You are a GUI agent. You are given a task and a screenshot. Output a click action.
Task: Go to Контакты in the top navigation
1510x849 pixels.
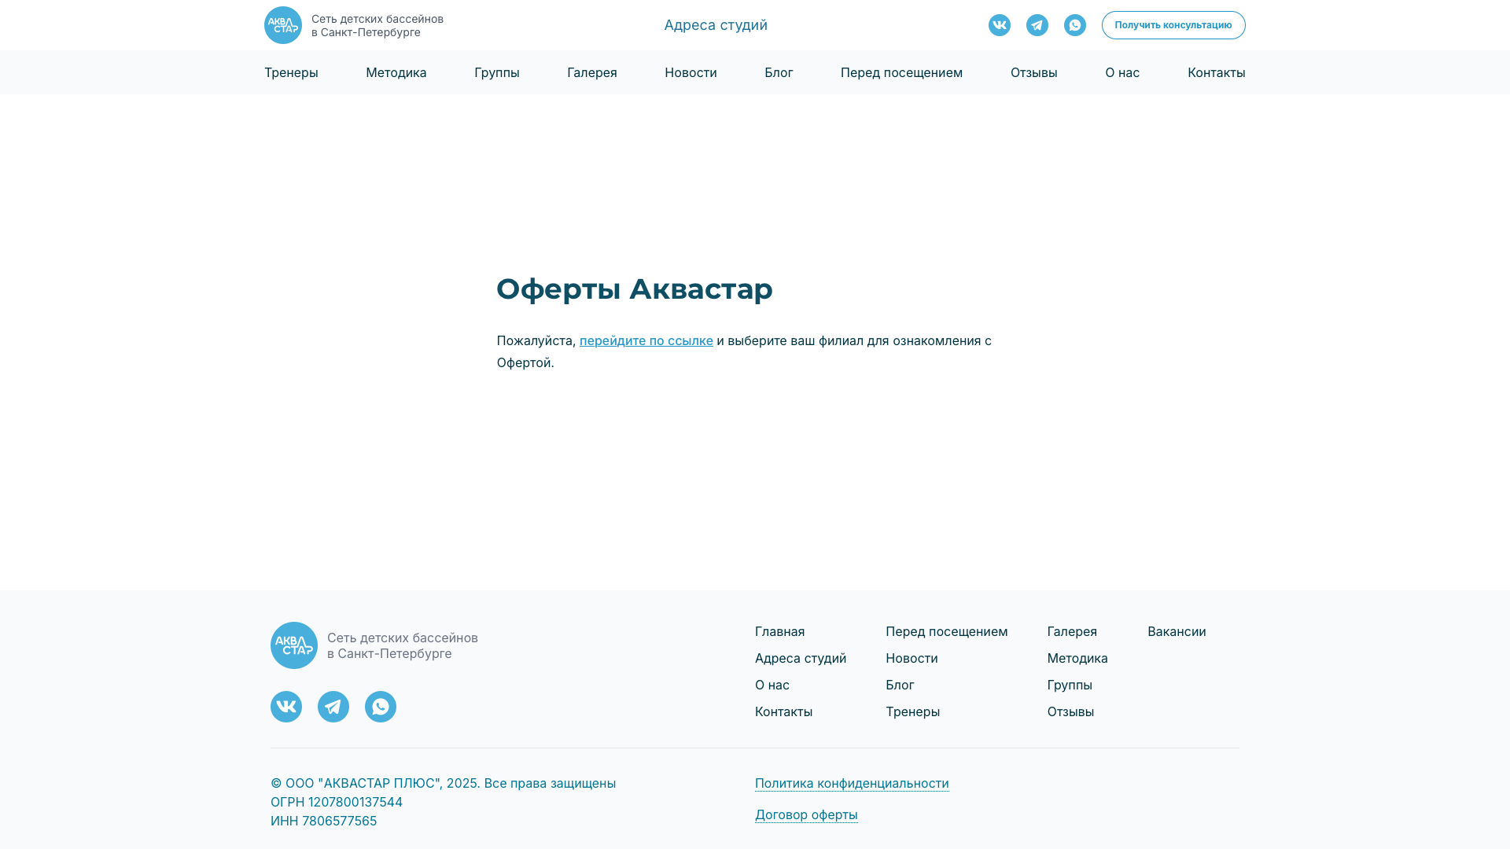click(x=1216, y=72)
